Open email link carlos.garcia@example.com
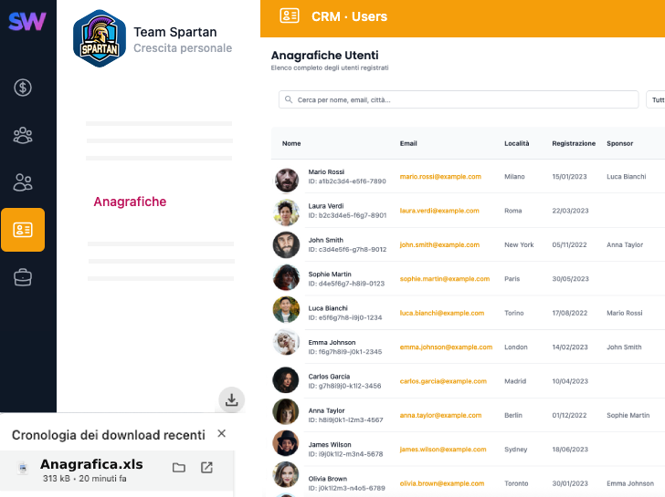Image resolution: width=665 pixels, height=497 pixels. click(443, 381)
